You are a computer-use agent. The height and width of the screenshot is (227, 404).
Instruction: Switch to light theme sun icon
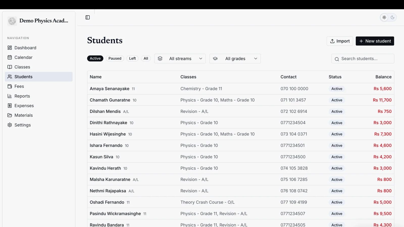point(384,17)
